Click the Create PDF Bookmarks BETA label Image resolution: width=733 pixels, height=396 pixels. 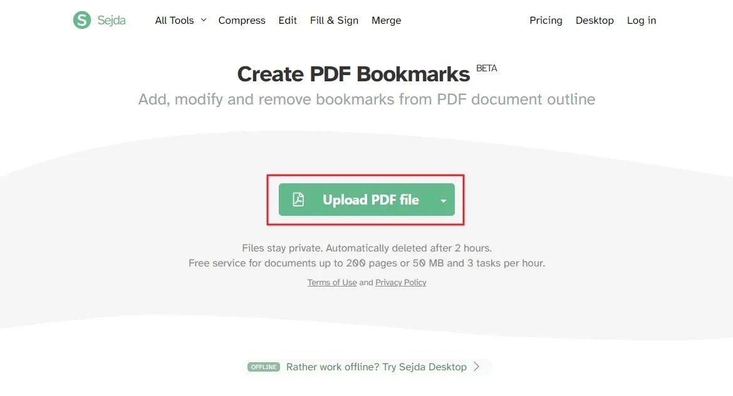pyautogui.click(x=366, y=73)
